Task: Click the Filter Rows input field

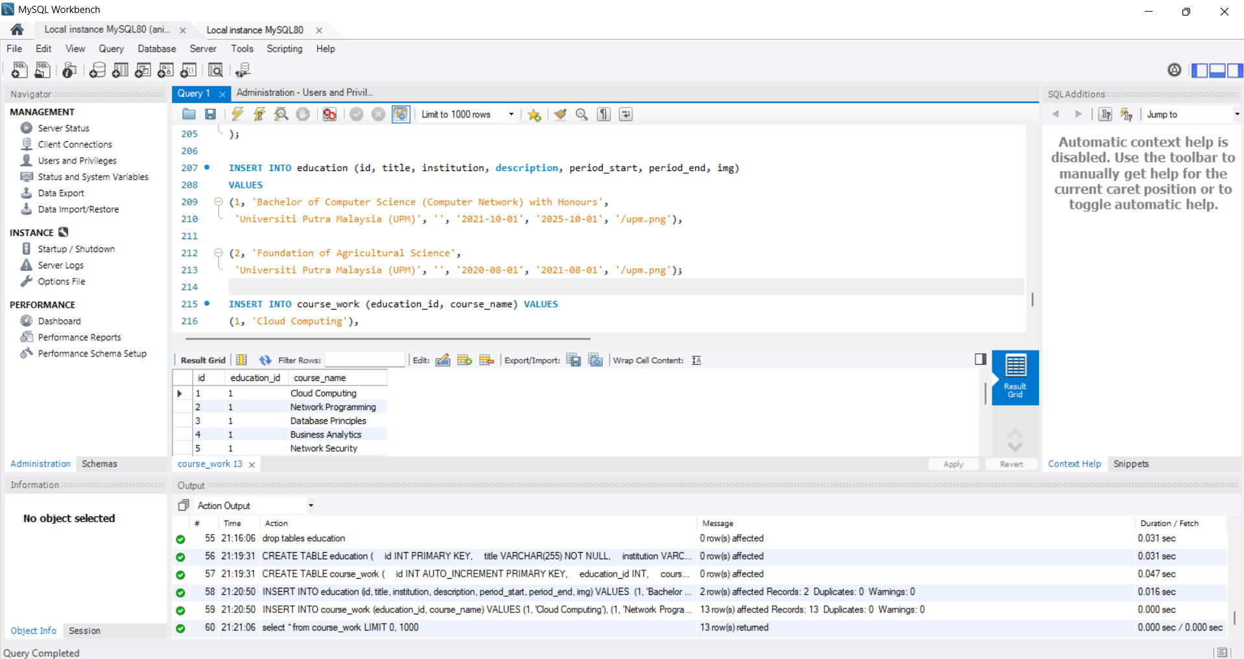Action: point(365,360)
